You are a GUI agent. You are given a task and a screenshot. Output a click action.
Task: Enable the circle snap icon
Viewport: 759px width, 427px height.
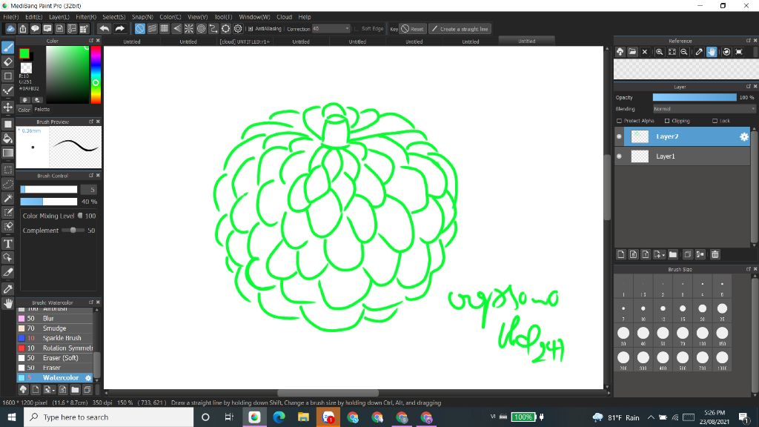[x=202, y=29]
